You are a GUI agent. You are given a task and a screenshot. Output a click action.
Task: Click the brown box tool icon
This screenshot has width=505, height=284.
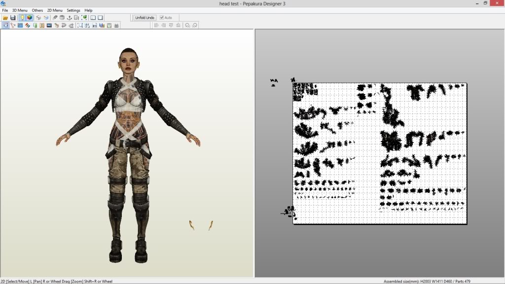pyautogui.click(x=57, y=26)
